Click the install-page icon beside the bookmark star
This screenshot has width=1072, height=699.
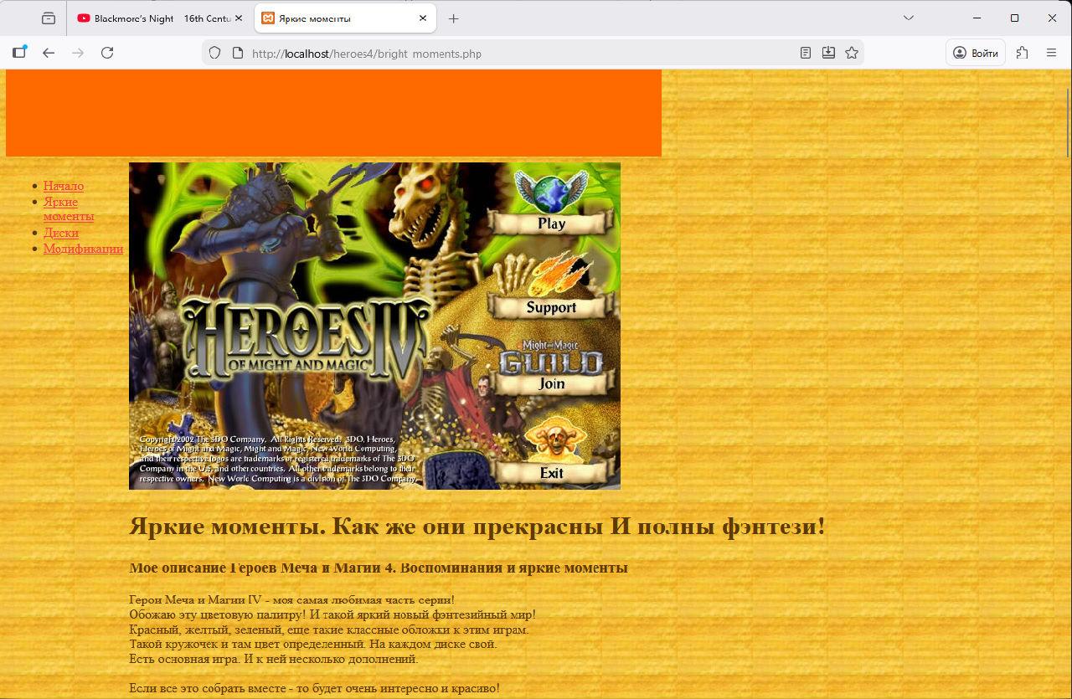828,53
